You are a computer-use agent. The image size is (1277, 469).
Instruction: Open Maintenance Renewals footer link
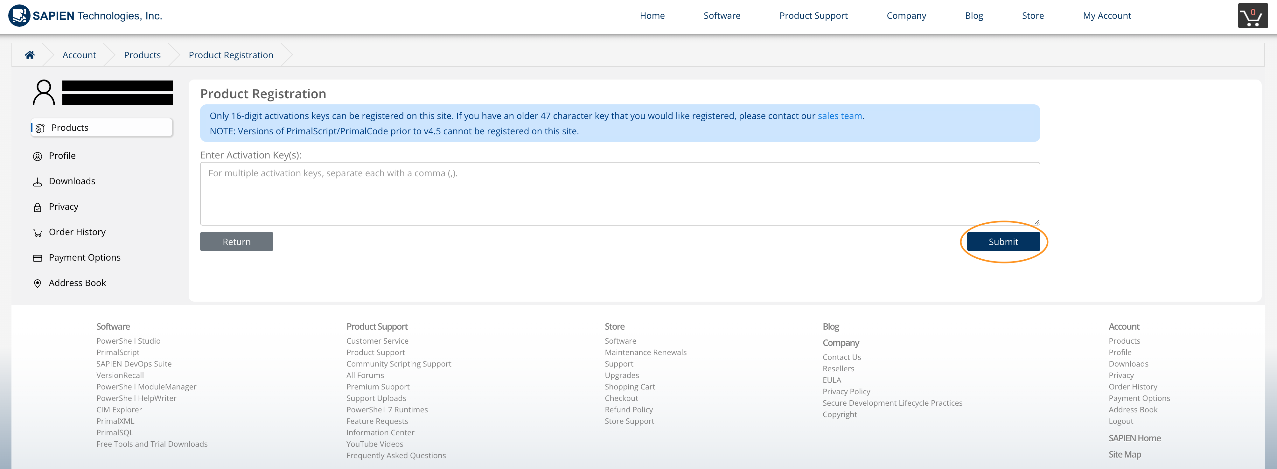[x=645, y=353]
